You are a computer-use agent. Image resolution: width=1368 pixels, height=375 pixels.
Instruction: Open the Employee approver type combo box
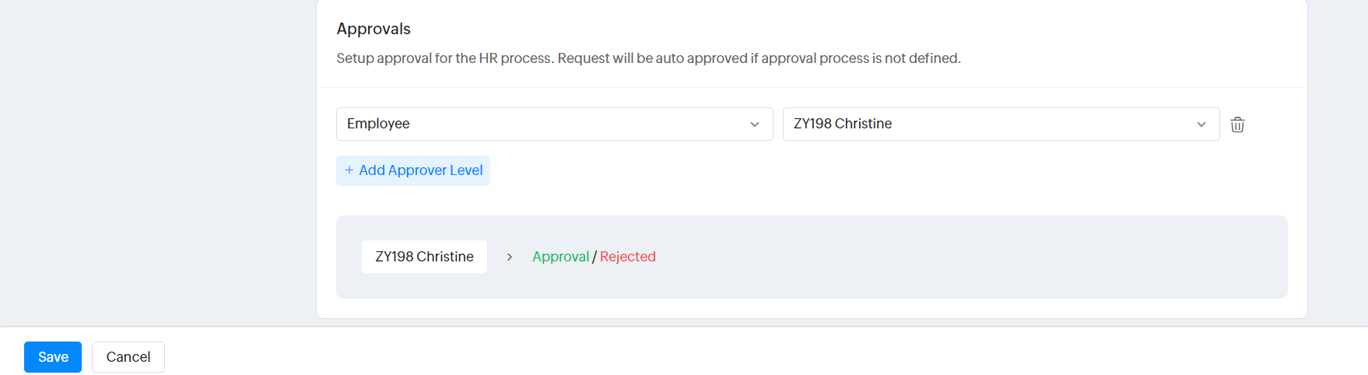(x=554, y=124)
